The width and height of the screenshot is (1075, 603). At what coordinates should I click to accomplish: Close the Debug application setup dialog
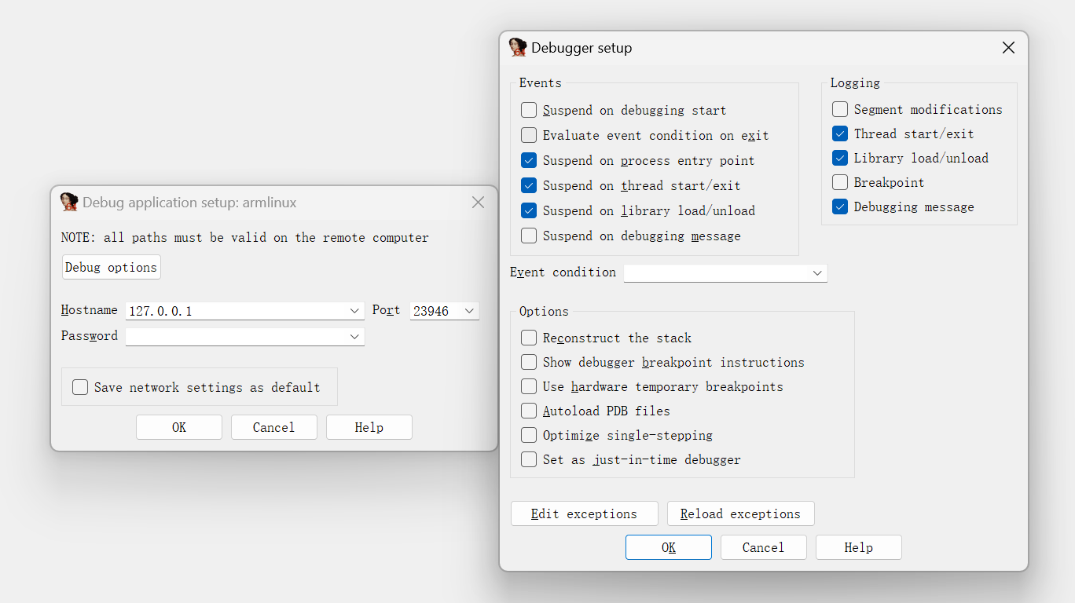click(x=478, y=203)
